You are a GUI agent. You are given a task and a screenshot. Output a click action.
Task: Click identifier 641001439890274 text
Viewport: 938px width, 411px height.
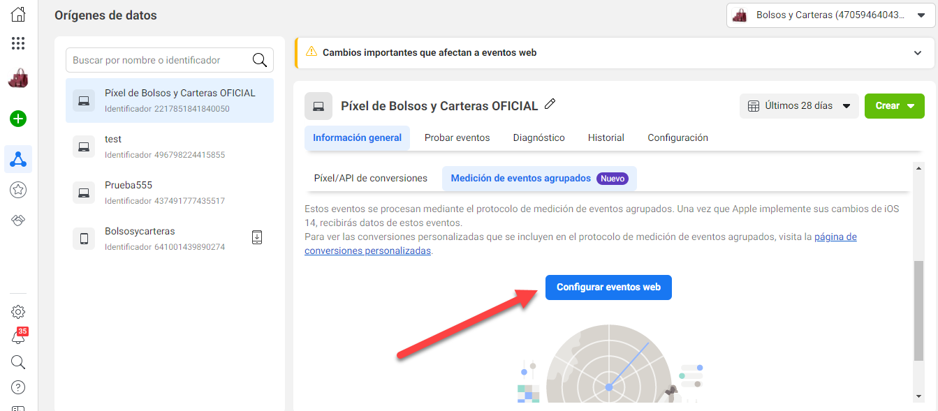[x=165, y=247]
